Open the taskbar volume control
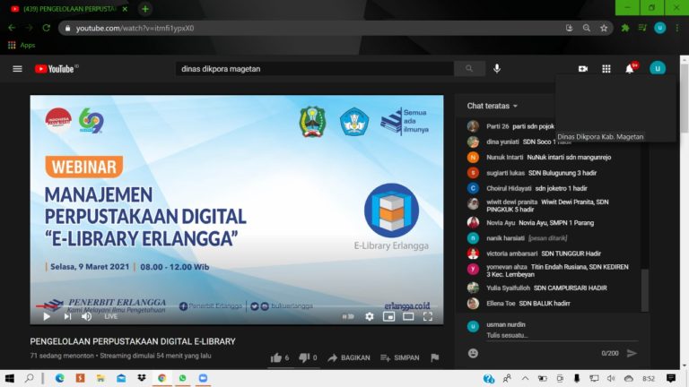The height and width of the screenshot is (387, 689). [611, 378]
